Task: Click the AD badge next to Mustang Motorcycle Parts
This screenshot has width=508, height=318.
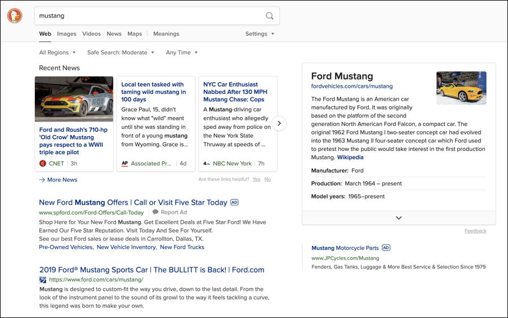Action: coord(386,248)
